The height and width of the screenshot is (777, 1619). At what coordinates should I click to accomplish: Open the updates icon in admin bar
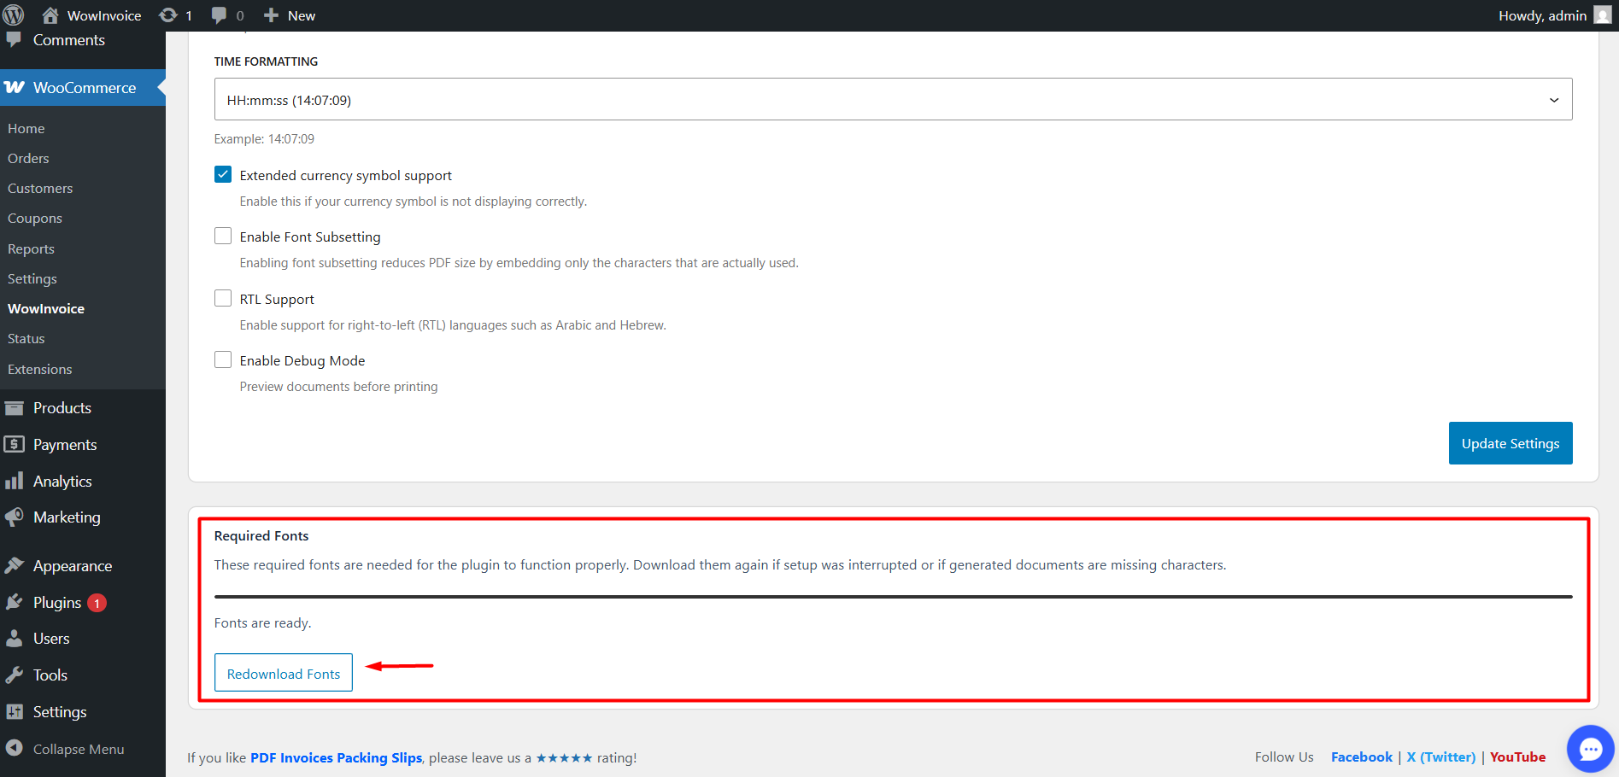pos(168,15)
